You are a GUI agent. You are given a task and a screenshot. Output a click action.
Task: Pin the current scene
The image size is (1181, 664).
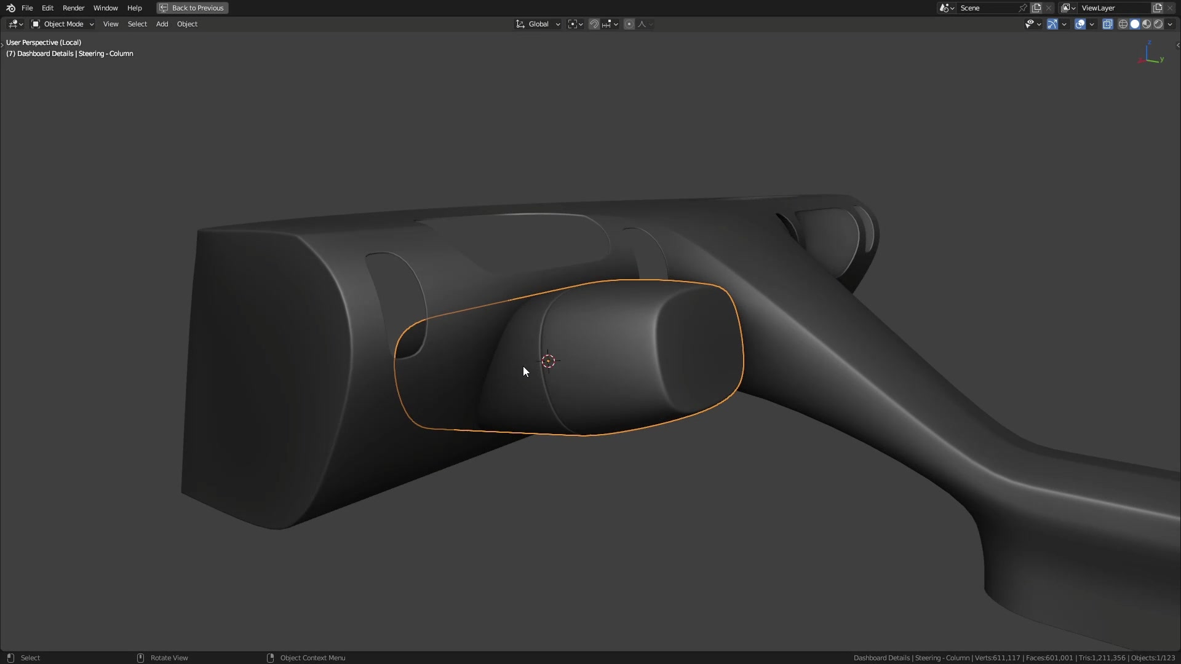[1023, 8]
